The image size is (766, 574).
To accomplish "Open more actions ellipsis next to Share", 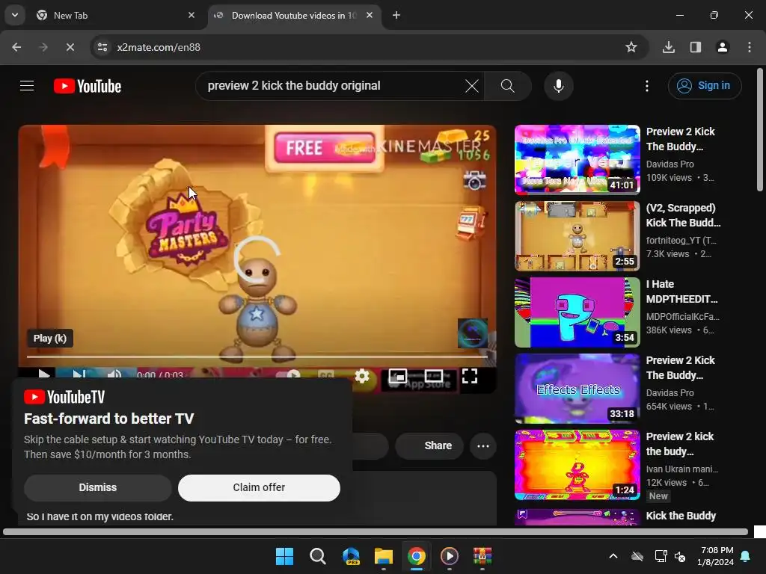I will coord(483,445).
